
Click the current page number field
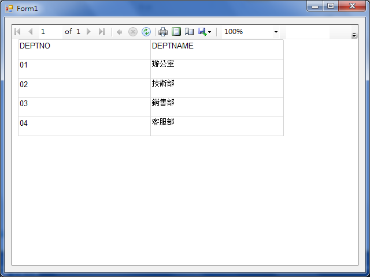click(51, 32)
